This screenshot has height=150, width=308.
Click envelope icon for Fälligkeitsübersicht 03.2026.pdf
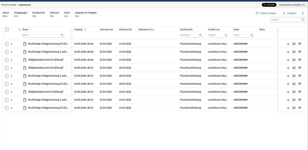click(x=294, y=59)
